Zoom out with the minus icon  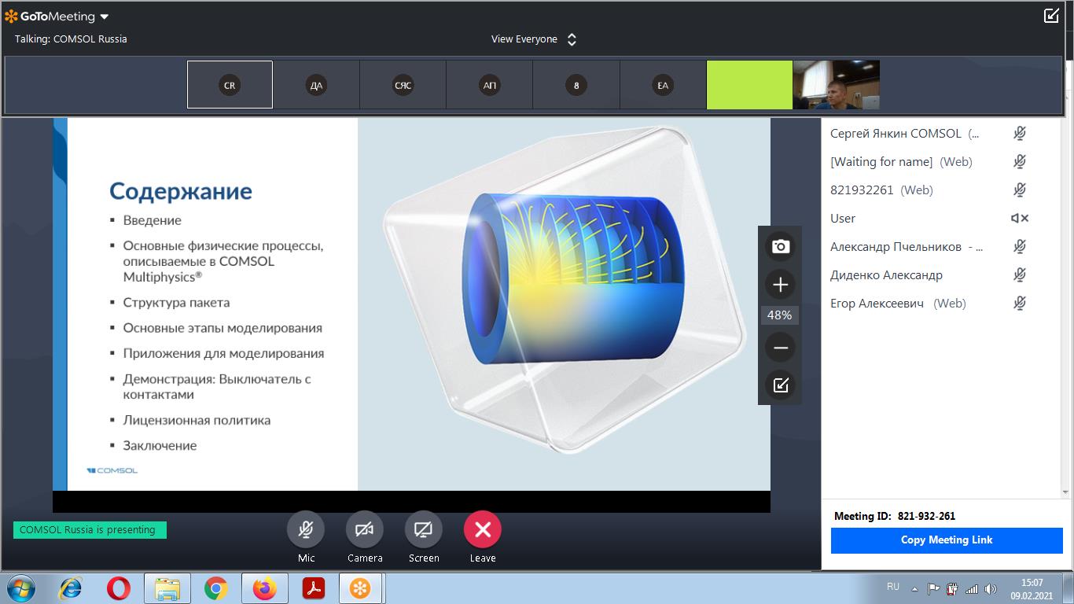(780, 347)
